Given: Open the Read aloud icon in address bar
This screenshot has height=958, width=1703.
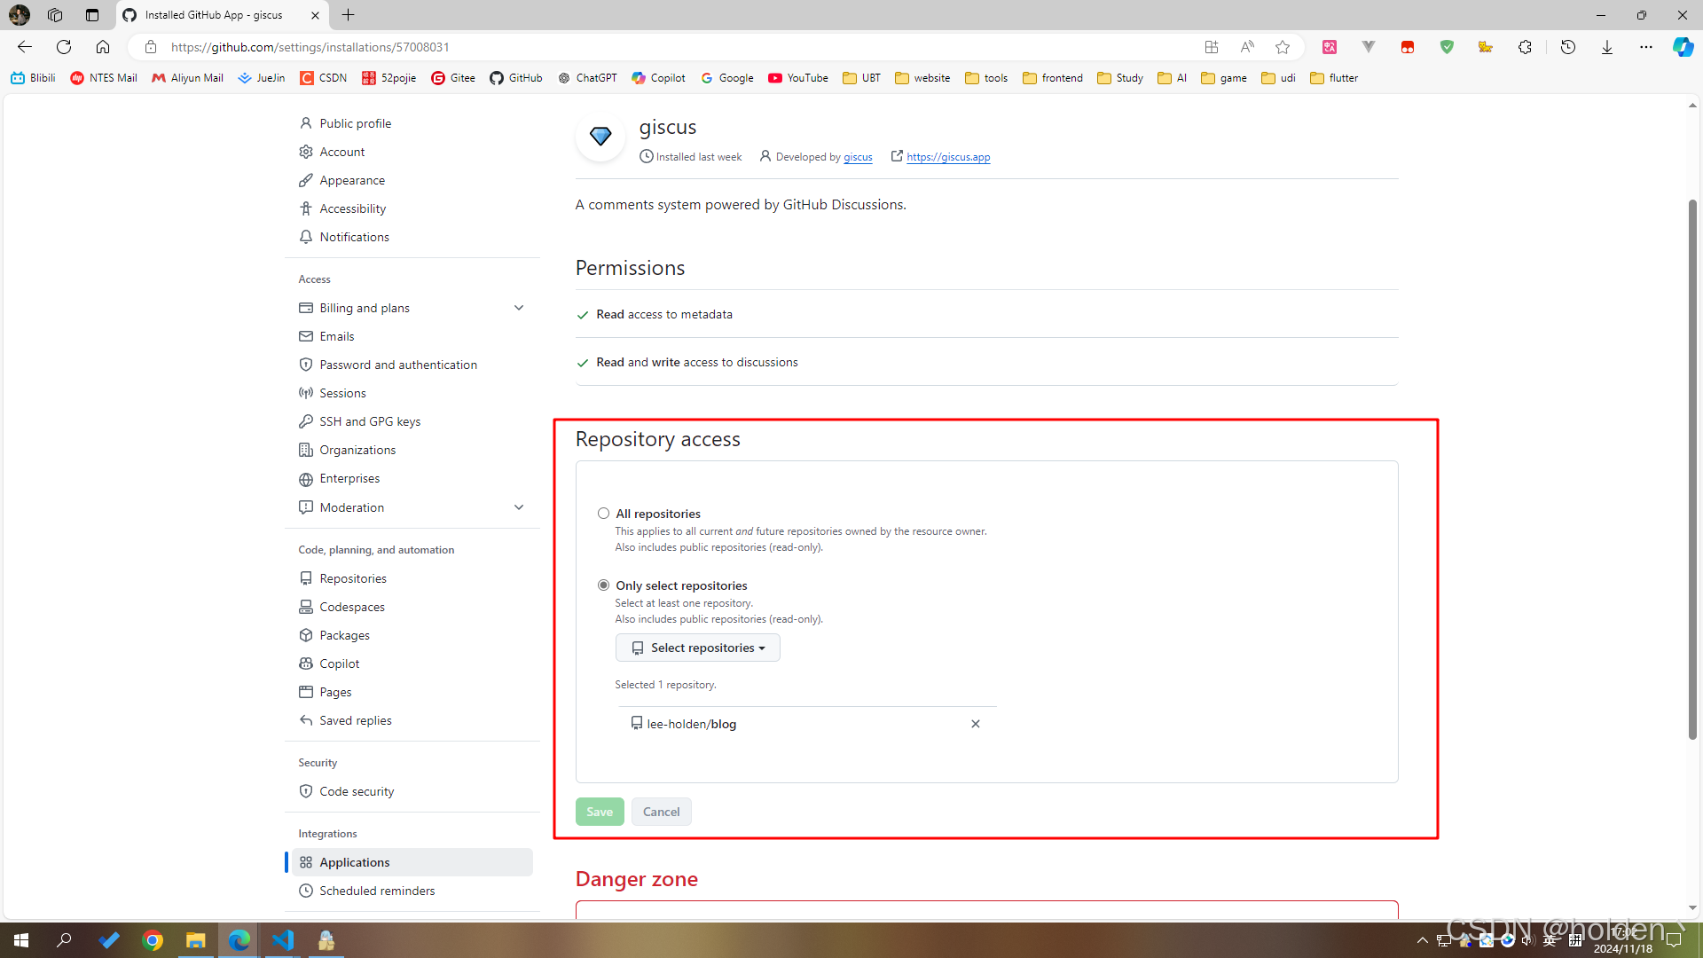Looking at the screenshot, I should (x=1247, y=47).
